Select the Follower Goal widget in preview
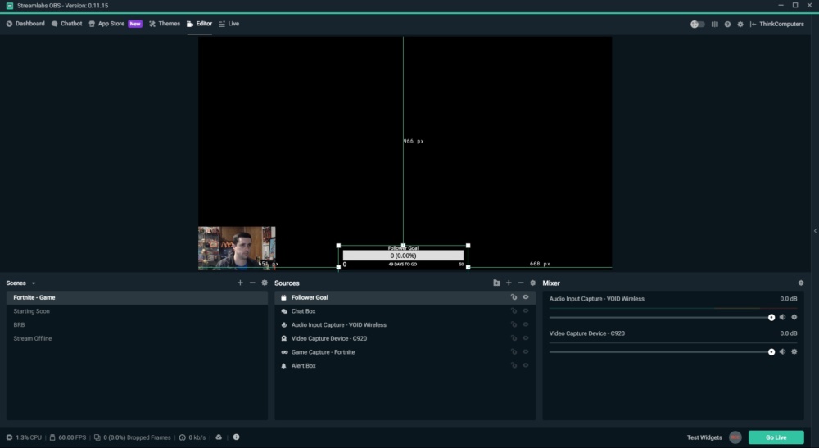Image resolution: width=819 pixels, height=448 pixels. 403,256
